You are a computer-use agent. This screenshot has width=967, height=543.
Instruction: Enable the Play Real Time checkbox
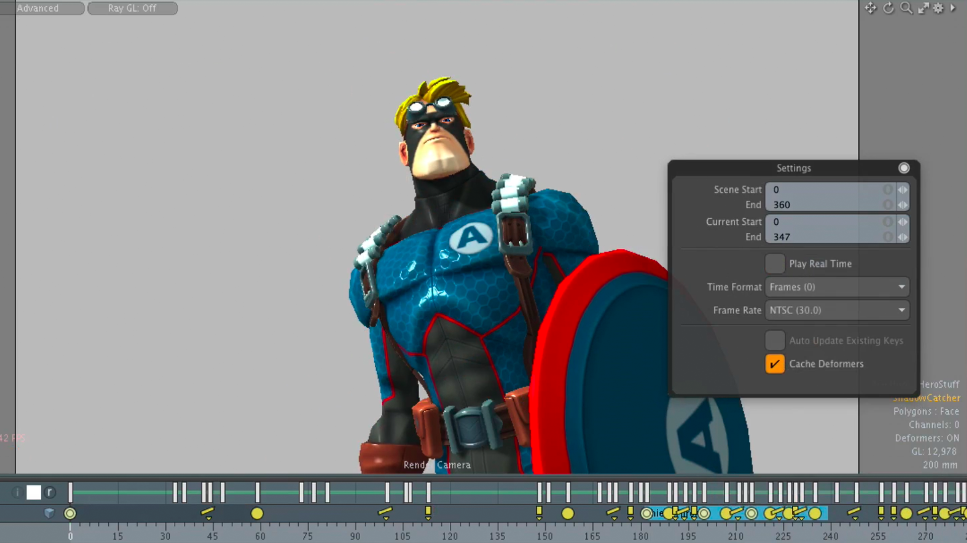(x=775, y=263)
